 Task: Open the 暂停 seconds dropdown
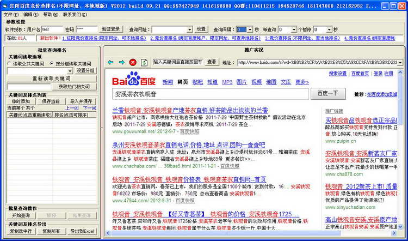point(330,29)
